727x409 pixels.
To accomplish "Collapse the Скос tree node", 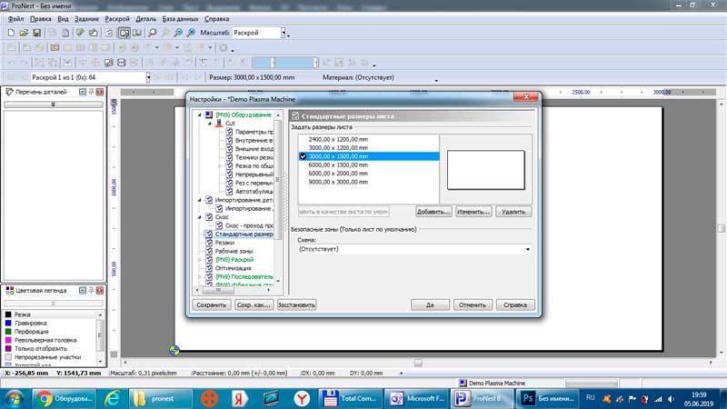I will 200,217.
